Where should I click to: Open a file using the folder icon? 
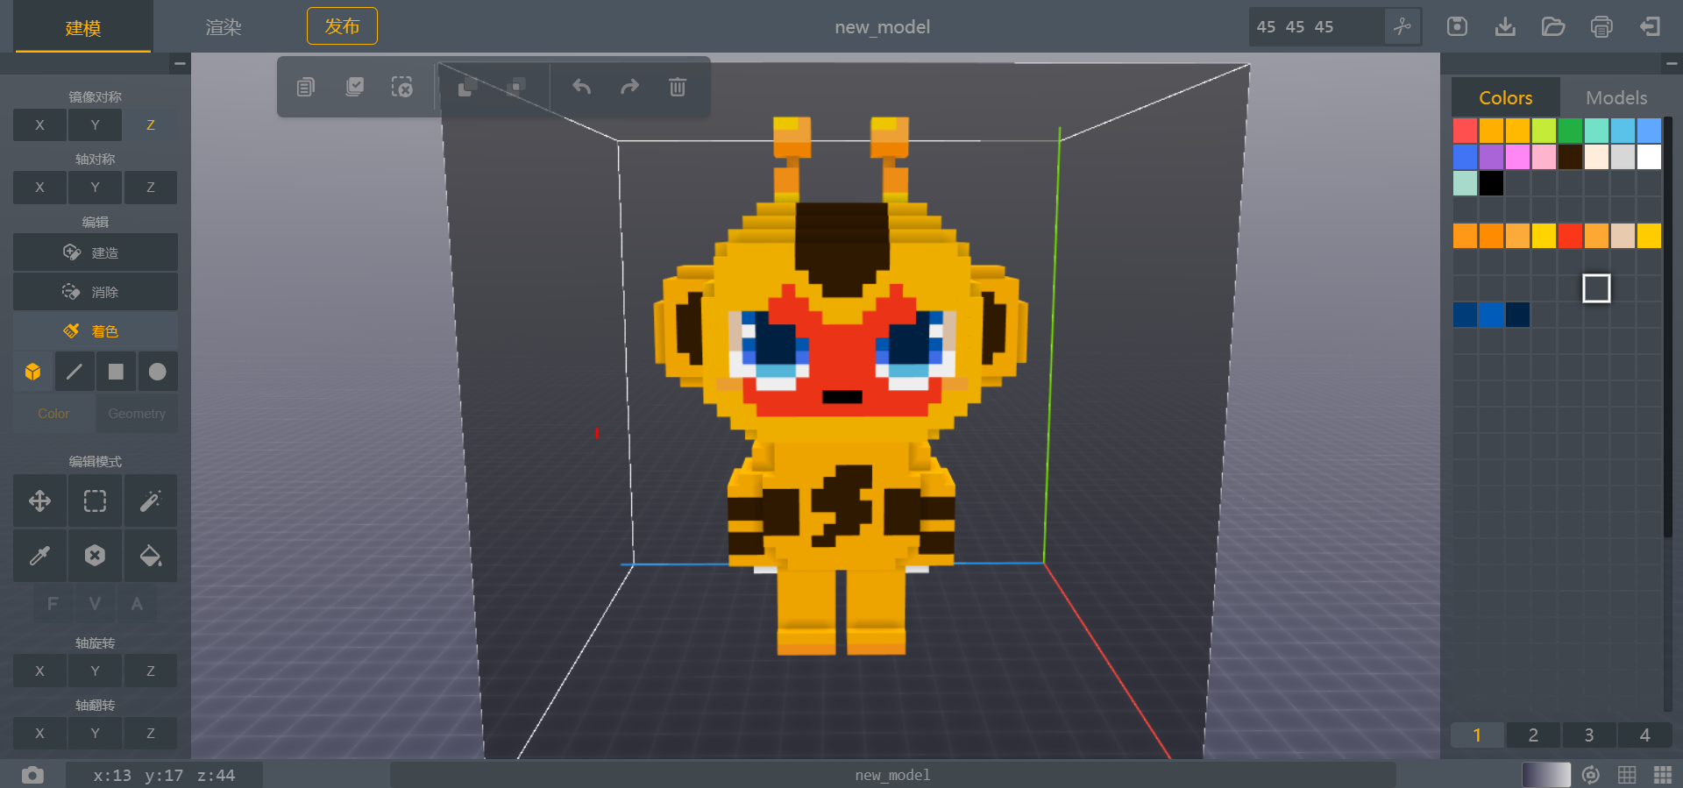[x=1553, y=26]
